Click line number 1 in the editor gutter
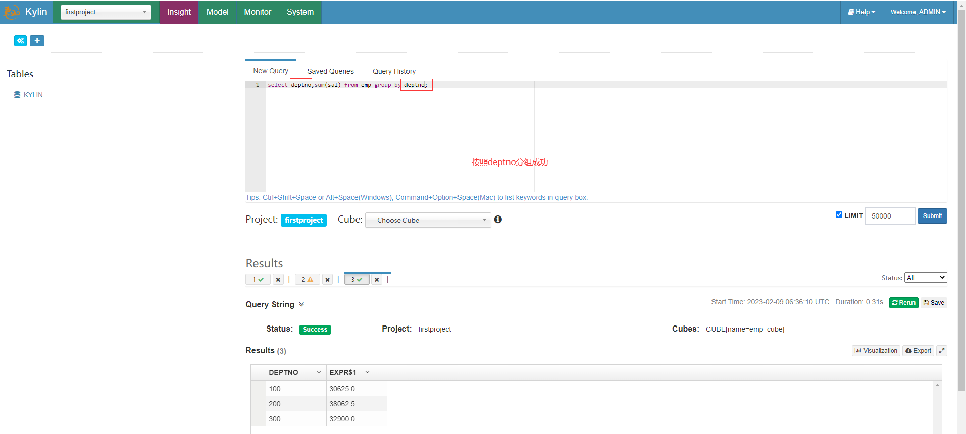The image size is (966, 434). coord(258,85)
